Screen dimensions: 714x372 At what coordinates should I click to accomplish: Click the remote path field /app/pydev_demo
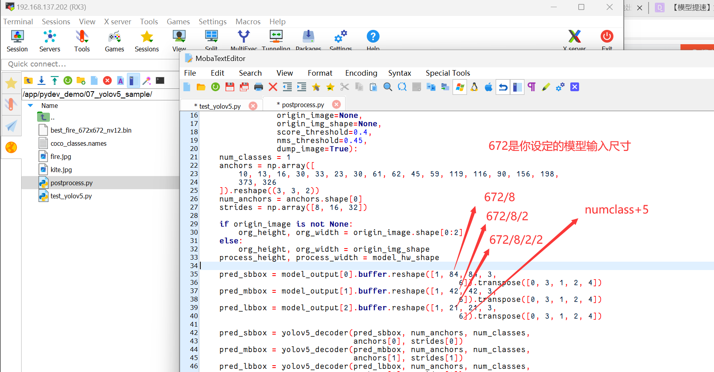click(101, 94)
